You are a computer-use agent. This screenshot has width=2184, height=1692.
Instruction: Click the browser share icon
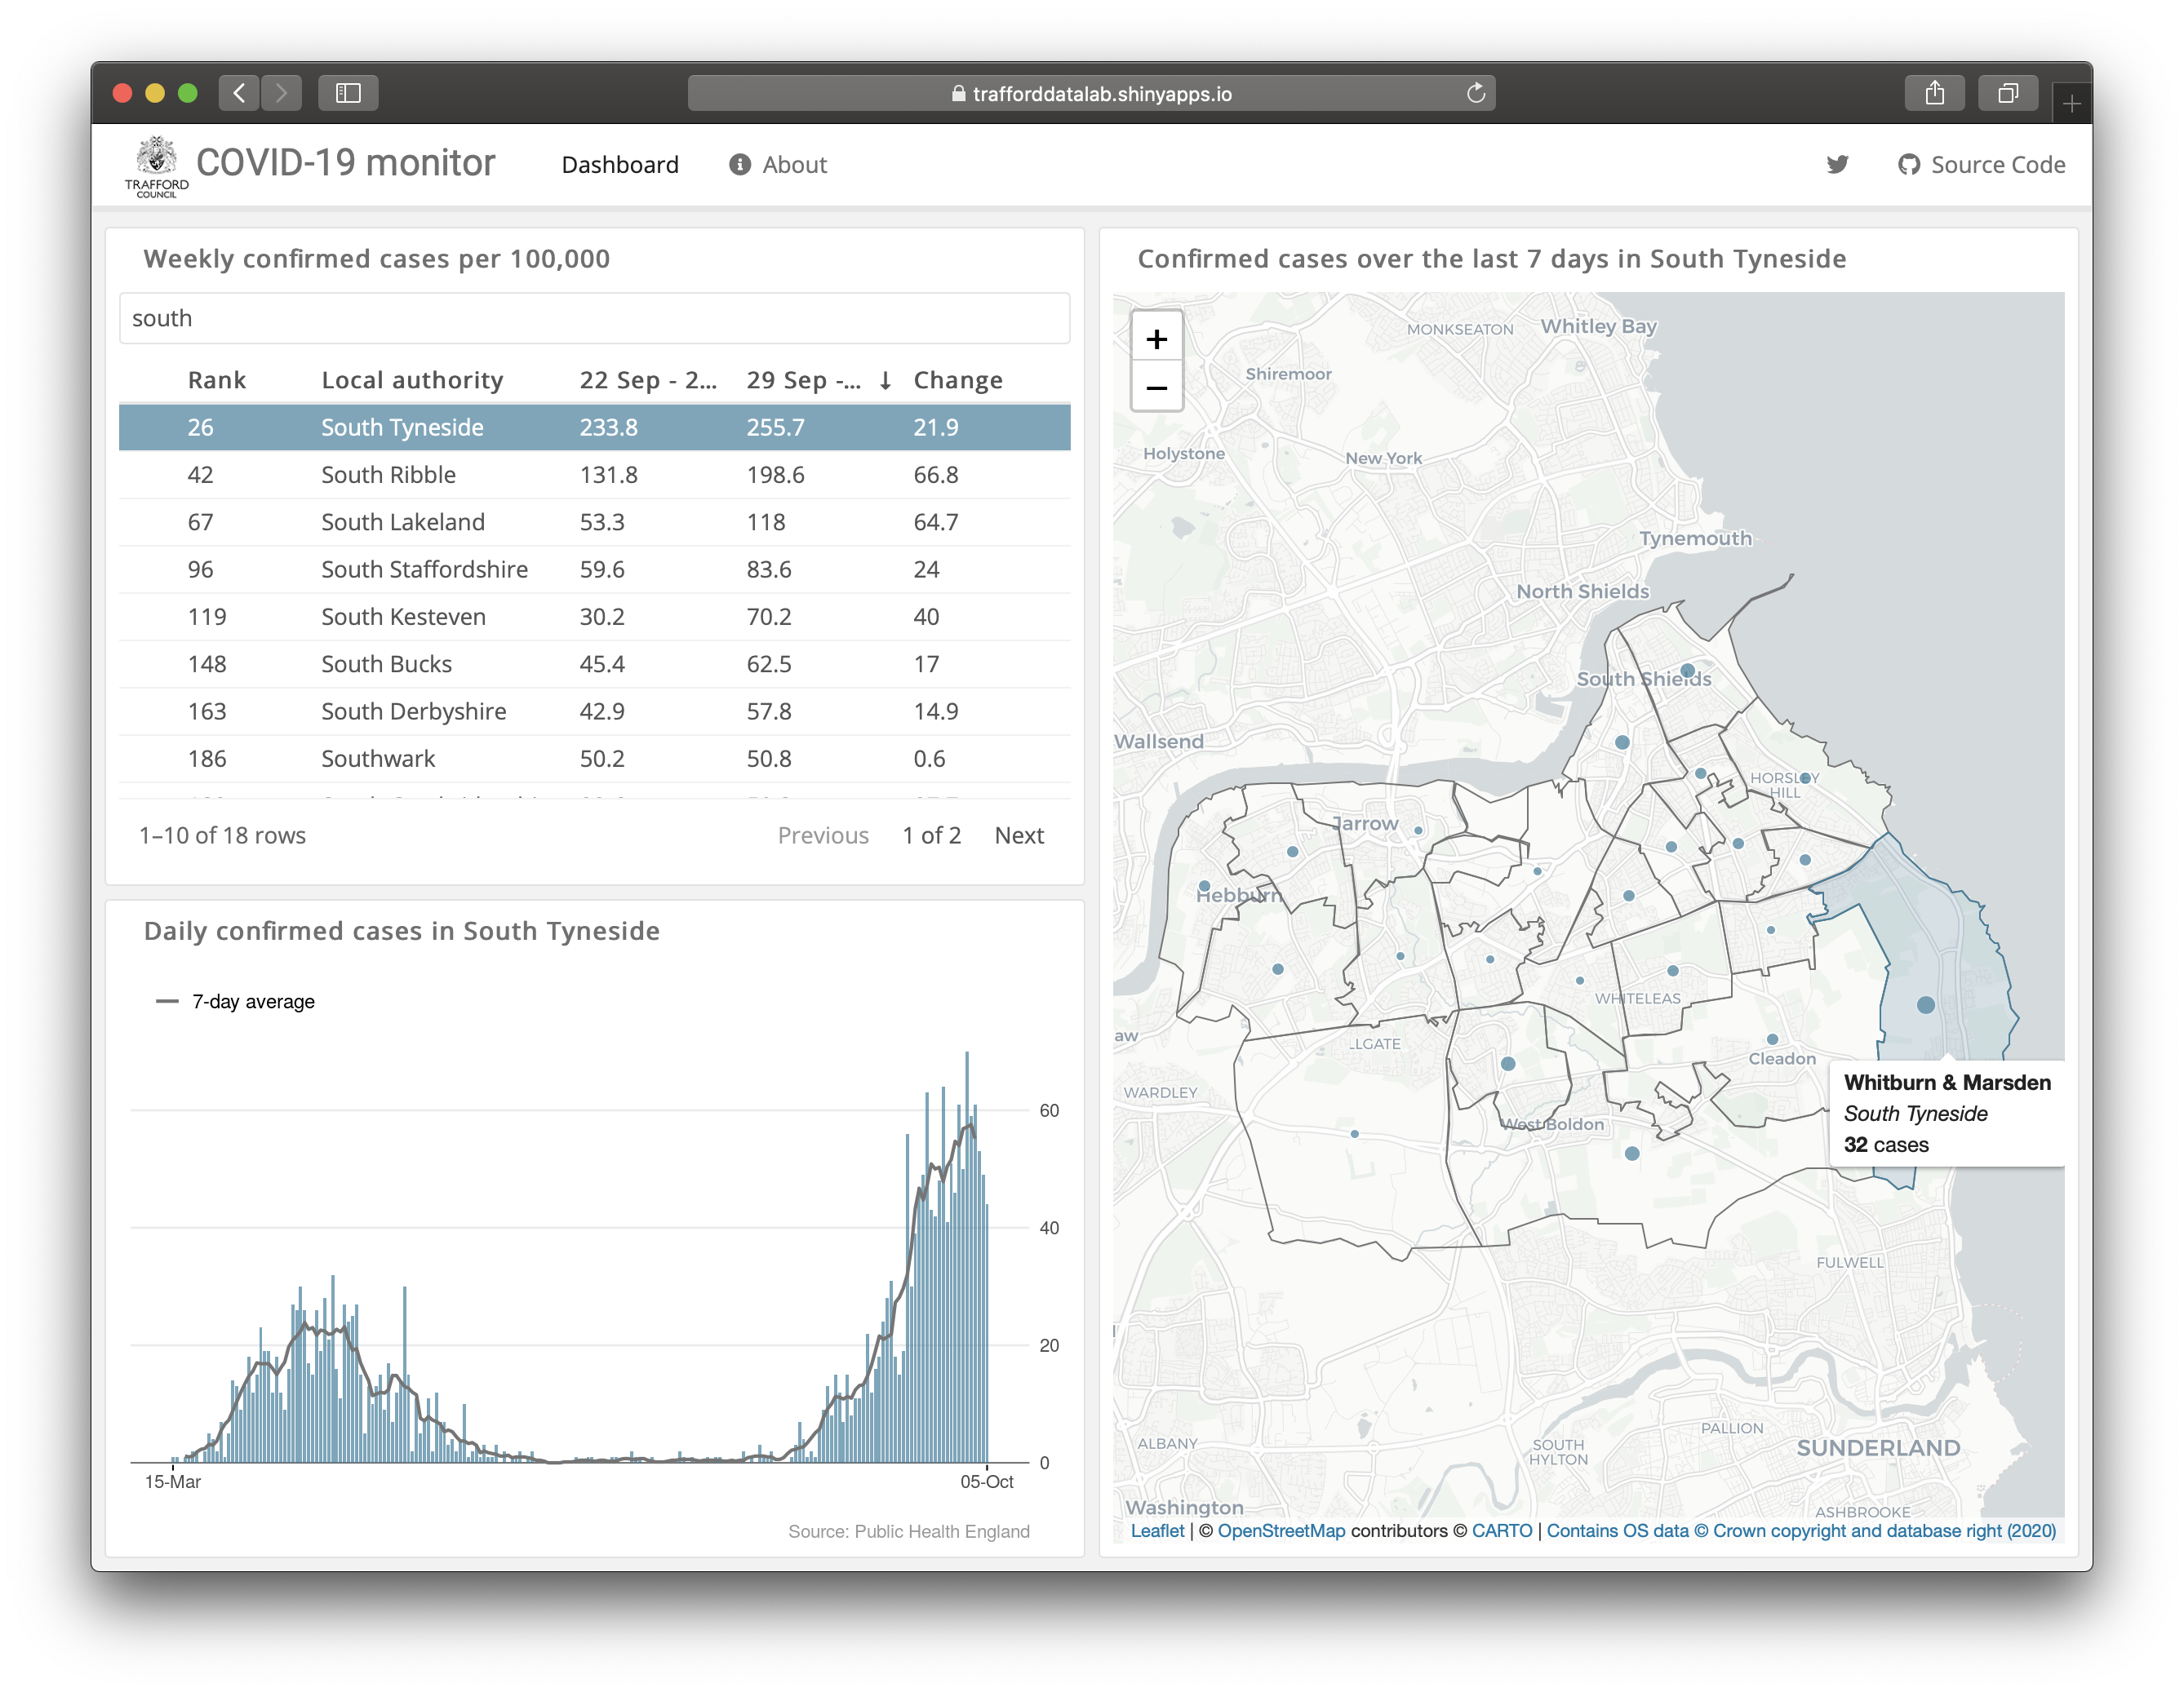pyautogui.click(x=1934, y=94)
